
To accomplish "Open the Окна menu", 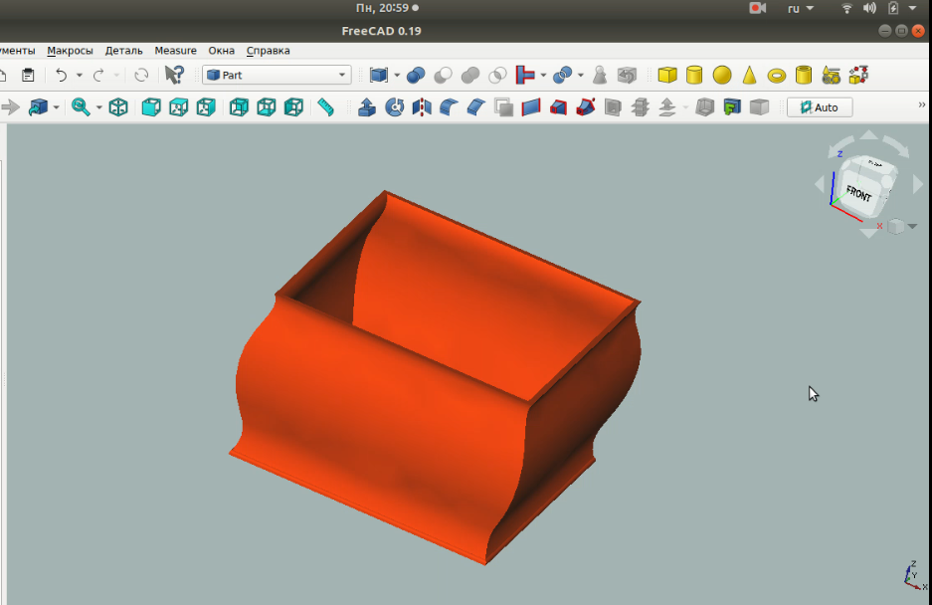I will (x=221, y=51).
